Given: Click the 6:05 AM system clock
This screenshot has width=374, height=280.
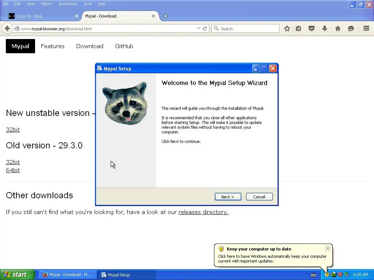Looking at the screenshot, I should tap(360, 275).
